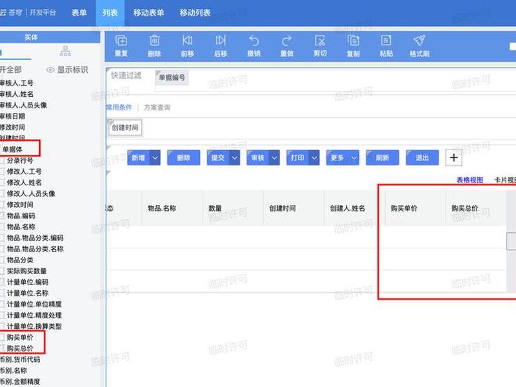The image size is (516, 387).
Task: Select 币别.名称 in entity list
Action: coord(14,370)
